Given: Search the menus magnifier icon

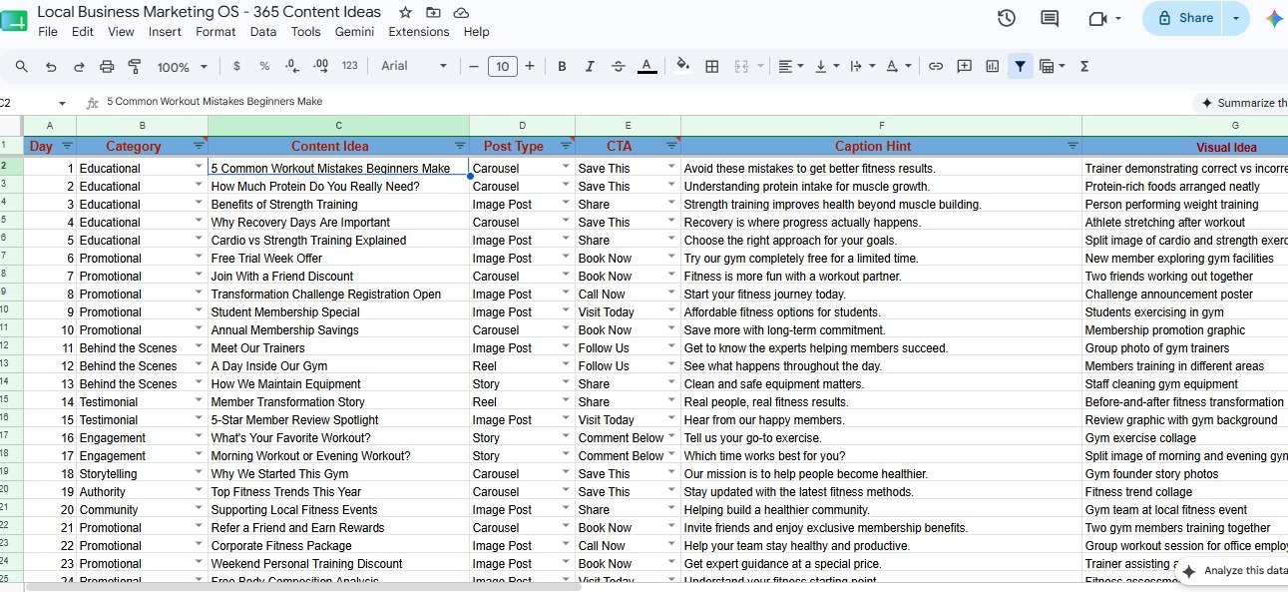Looking at the screenshot, I should pos(22,67).
